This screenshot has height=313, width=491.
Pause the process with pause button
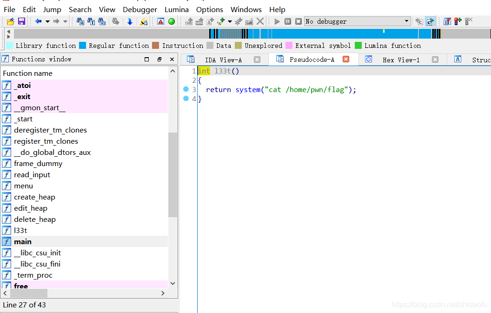pyautogui.click(x=288, y=21)
